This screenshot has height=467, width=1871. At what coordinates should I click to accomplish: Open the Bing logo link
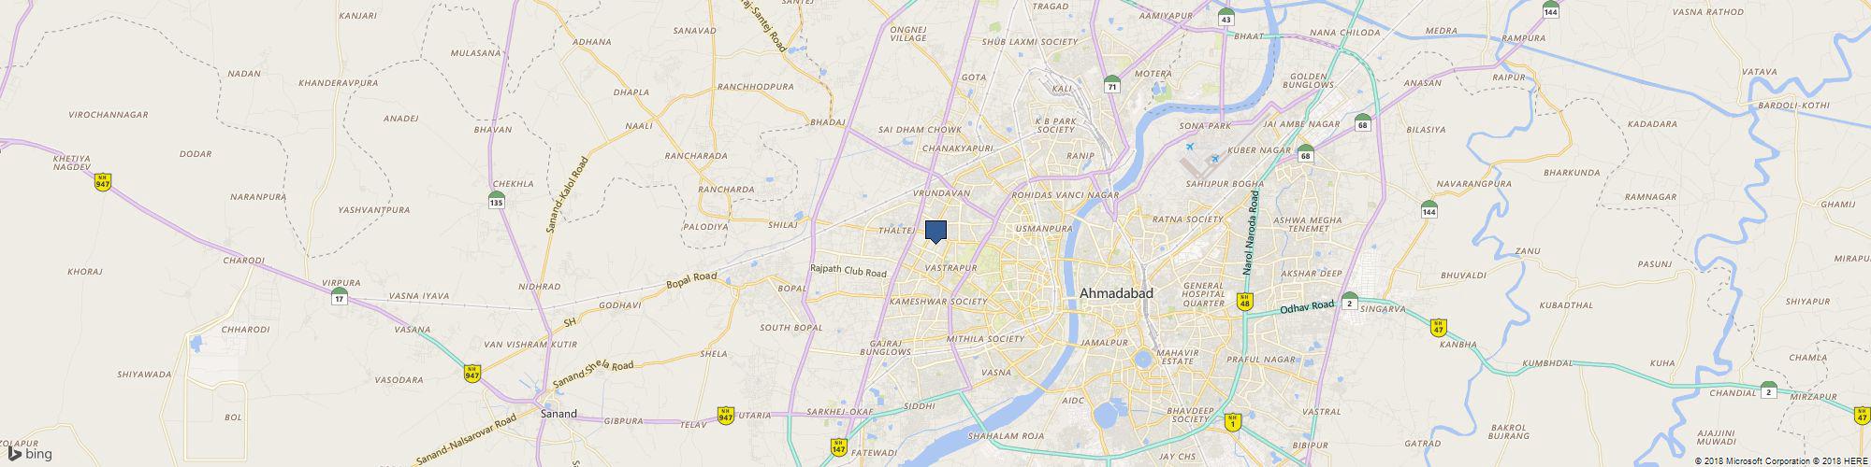click(x=30, y=454)
